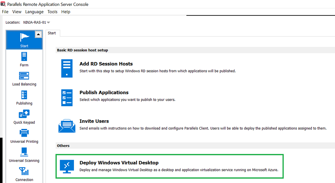The image size is (335, 183).
Task: Open the View menu
Action: pyautogui.click(x=17, y=12)
